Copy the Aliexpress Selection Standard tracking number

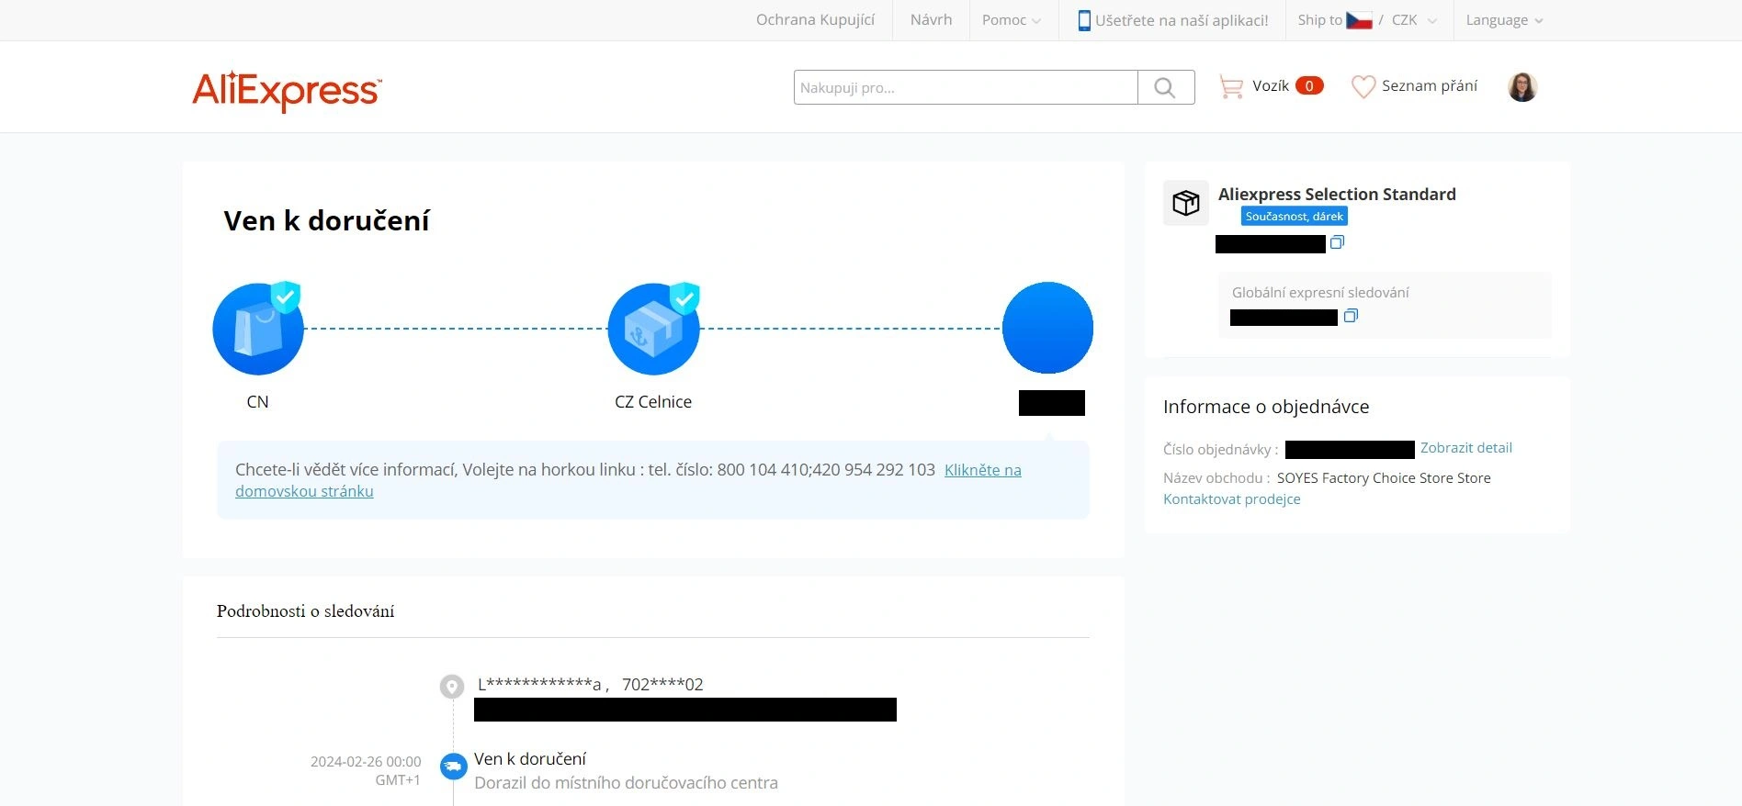[x=1338, y=242]
